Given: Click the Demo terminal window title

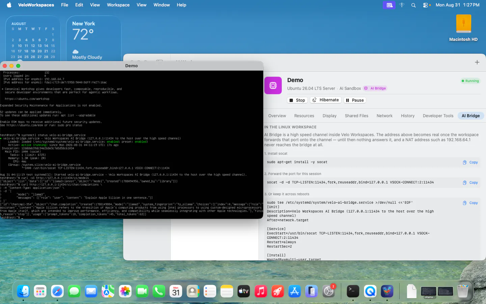Looking at the screenshot, I should [x=131, y=66].
